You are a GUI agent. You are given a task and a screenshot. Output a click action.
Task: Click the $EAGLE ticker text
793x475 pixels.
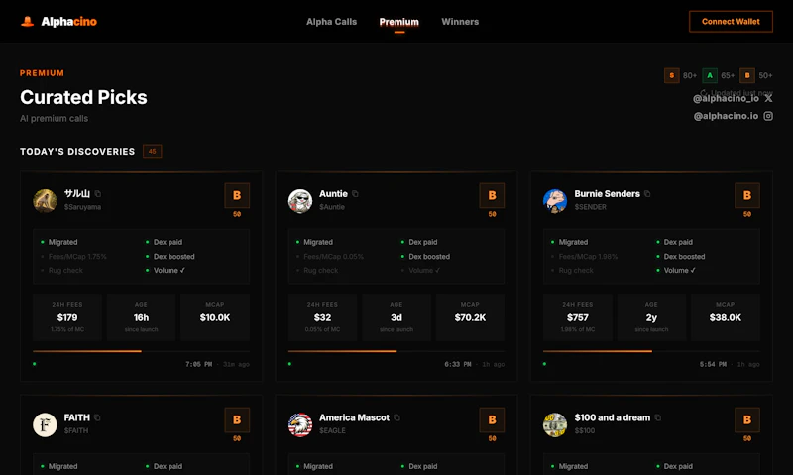coord(332,431)
